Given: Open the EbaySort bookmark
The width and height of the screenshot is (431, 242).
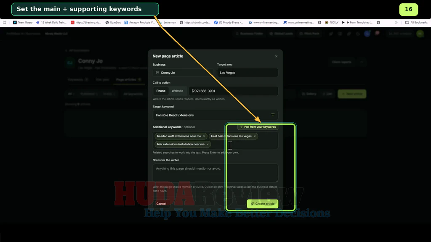Looking at the screenshot, I should click(x=113, y=23).
